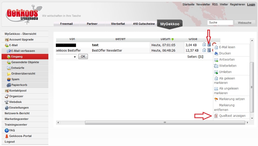
Task: Click the Papierkorb trash icon
Action: [9, 85]
